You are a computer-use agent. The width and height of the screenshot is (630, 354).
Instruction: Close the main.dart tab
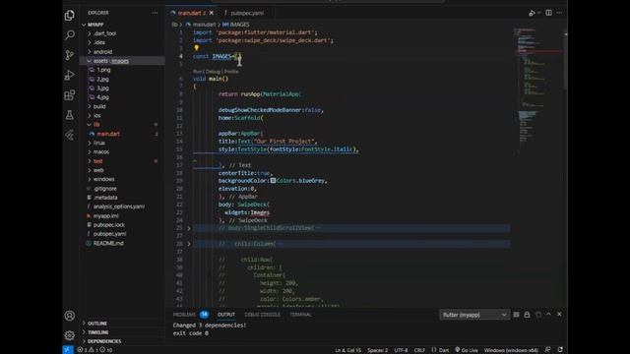coord(212,13)
